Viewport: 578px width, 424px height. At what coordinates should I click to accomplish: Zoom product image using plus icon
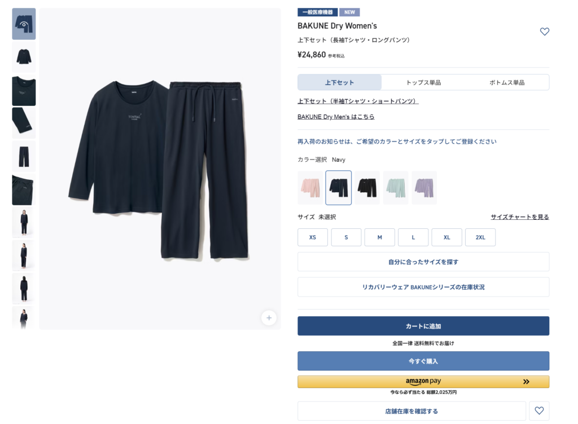pos(269,317)
